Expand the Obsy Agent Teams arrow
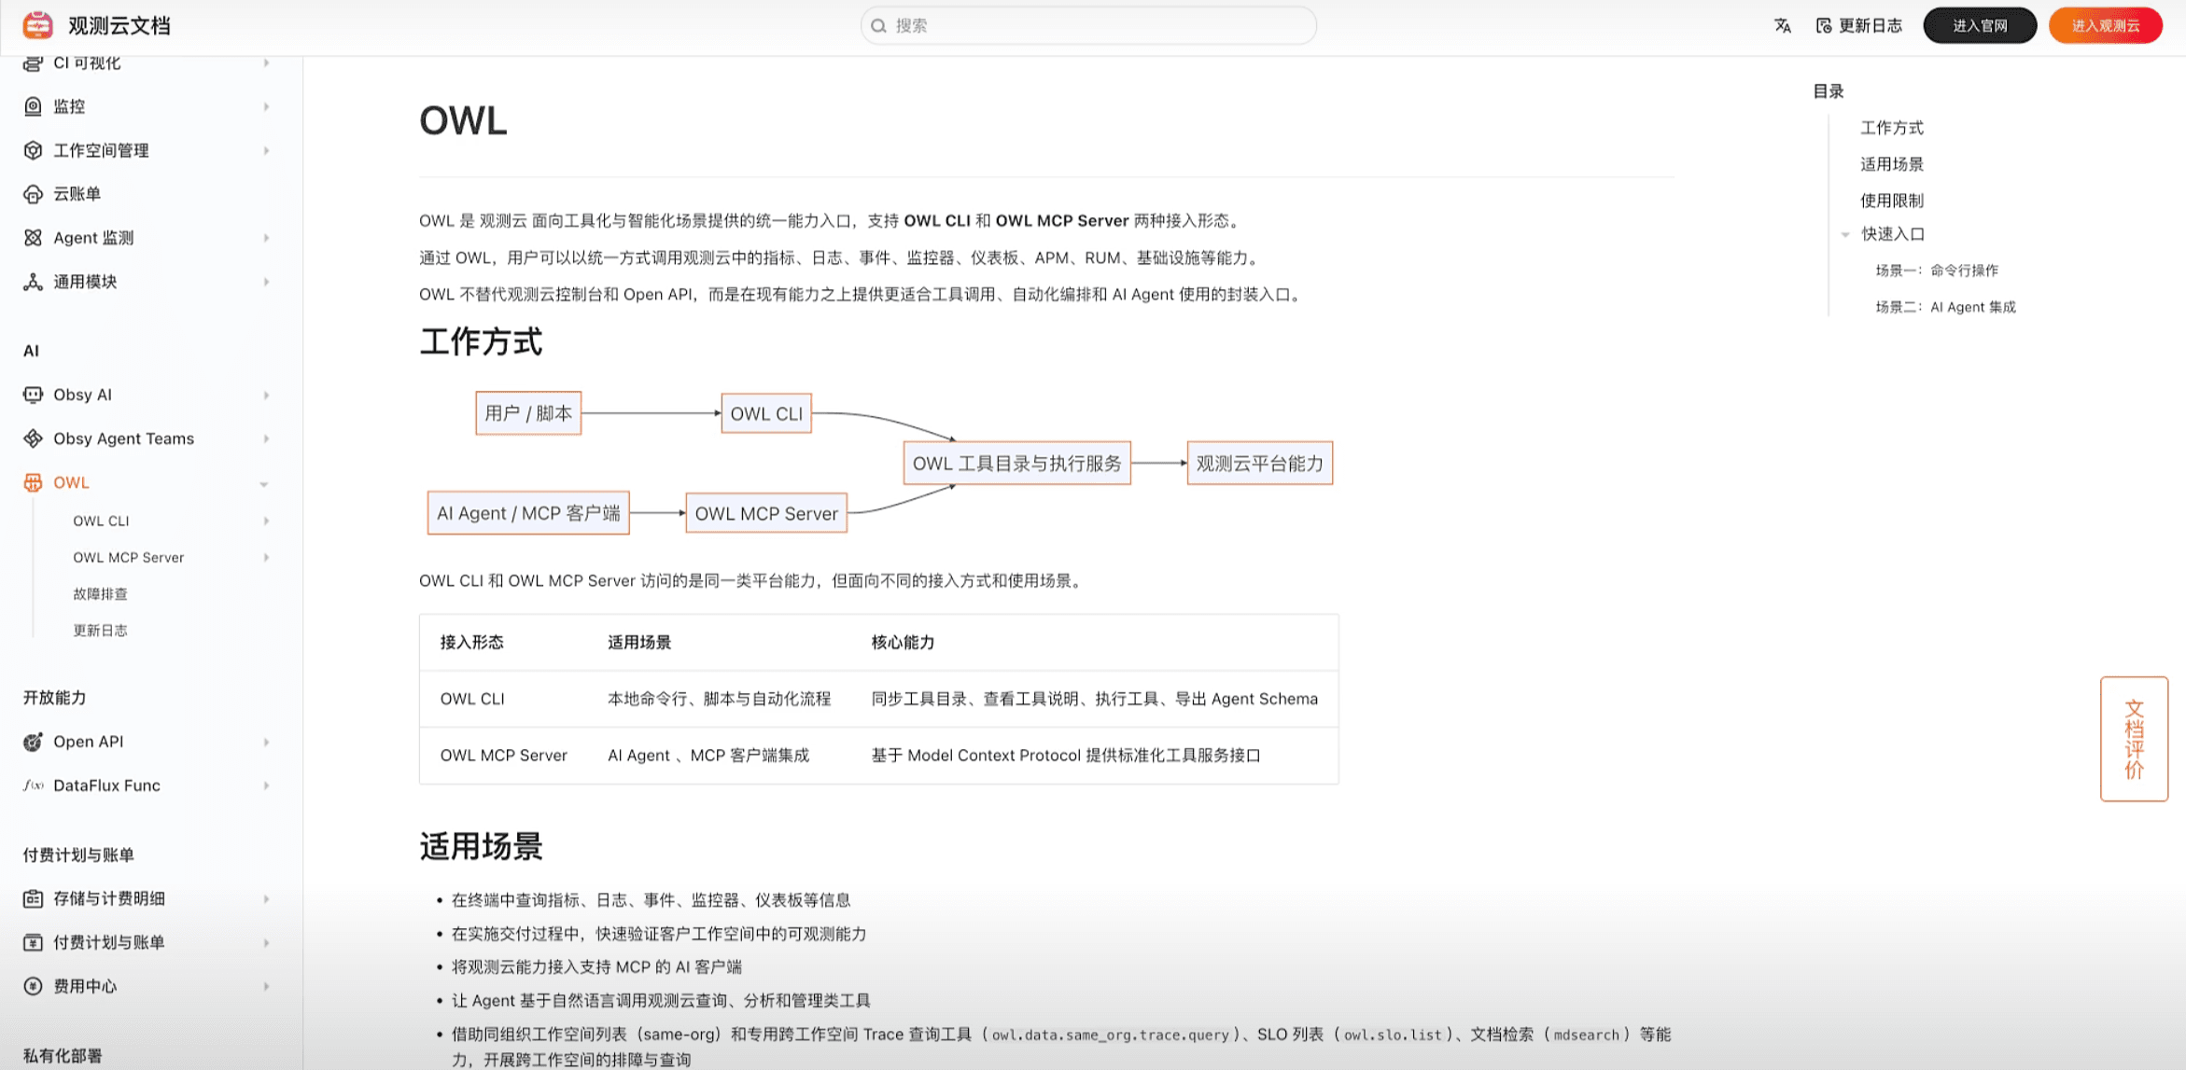2186x1070 pixels. click(266, 438)
